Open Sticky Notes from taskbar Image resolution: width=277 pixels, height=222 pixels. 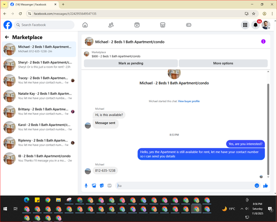(x=37, y=200)
